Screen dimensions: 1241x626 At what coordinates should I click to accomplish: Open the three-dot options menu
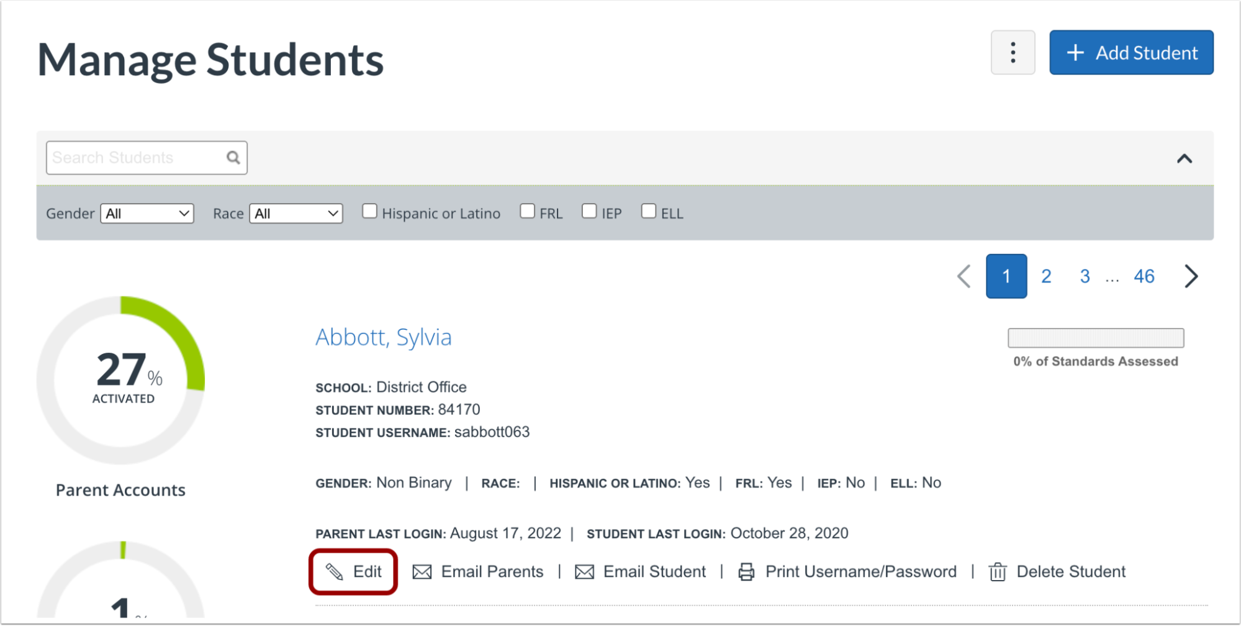(1013, 52)
